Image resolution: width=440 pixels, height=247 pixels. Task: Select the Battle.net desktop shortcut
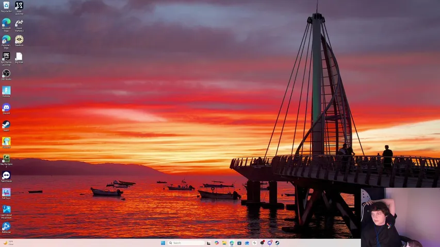click(x=6, y=227)
